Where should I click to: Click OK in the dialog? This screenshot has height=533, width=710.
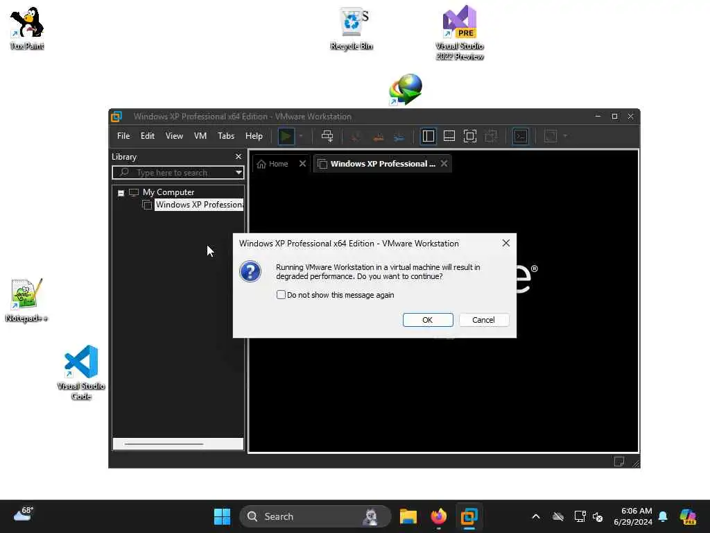tap(428, 320)
